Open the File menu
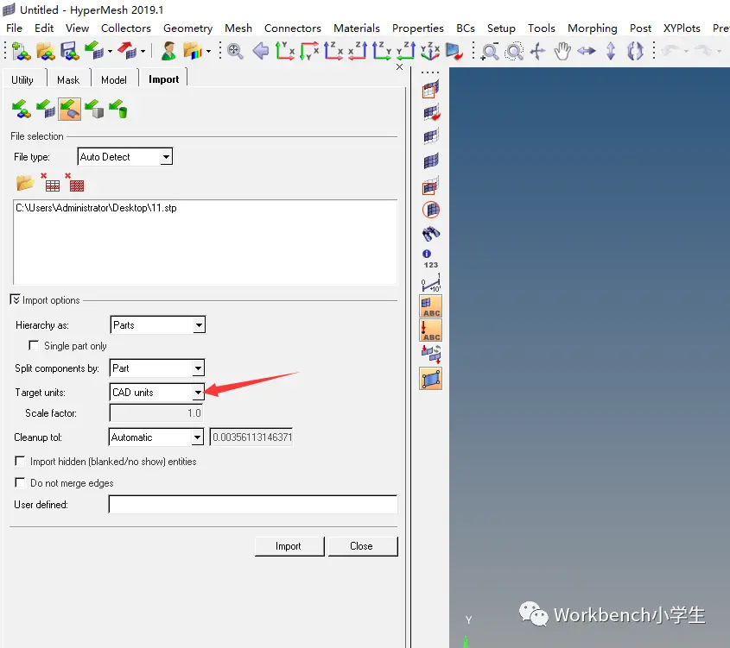Viewport: 730px width, 648px height. click(x=14, y=28)
